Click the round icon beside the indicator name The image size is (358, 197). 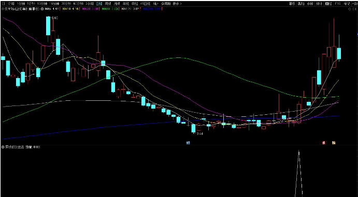(3, 147)
